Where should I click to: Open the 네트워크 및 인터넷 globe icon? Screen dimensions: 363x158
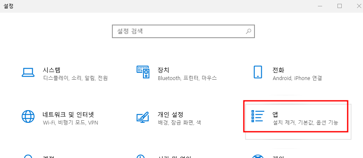coord(28,116)
